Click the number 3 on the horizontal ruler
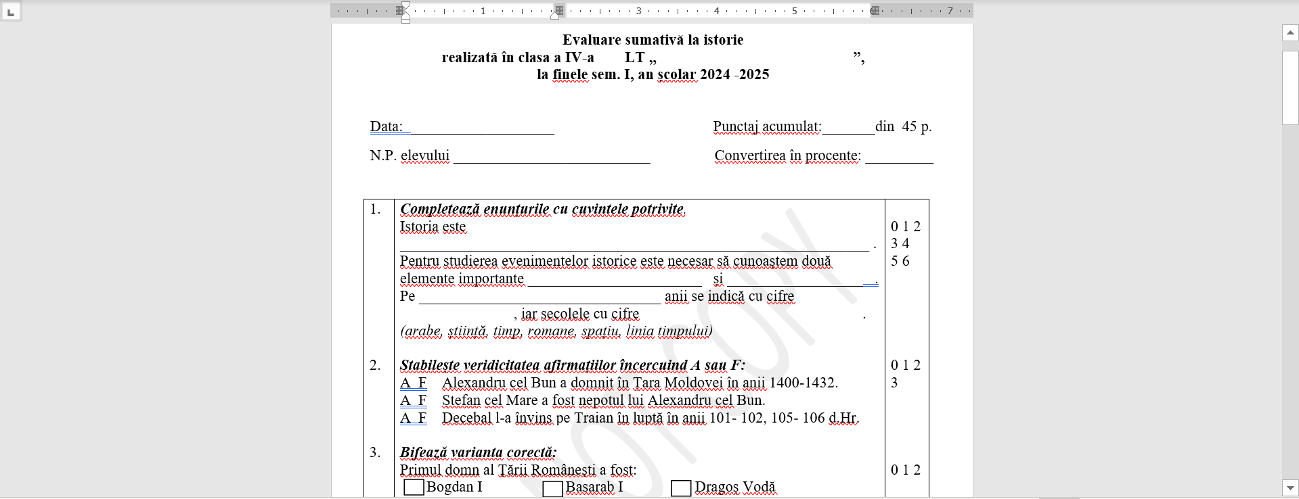This screenshot has height=499, width=1299. point(638,11)
